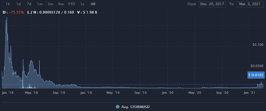Click the -75.55% change value

point(16,12)
